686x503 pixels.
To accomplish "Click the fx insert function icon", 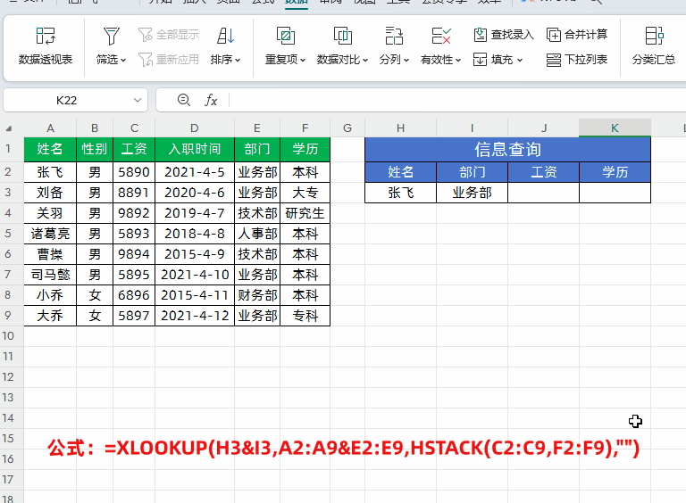I will 211,101.
